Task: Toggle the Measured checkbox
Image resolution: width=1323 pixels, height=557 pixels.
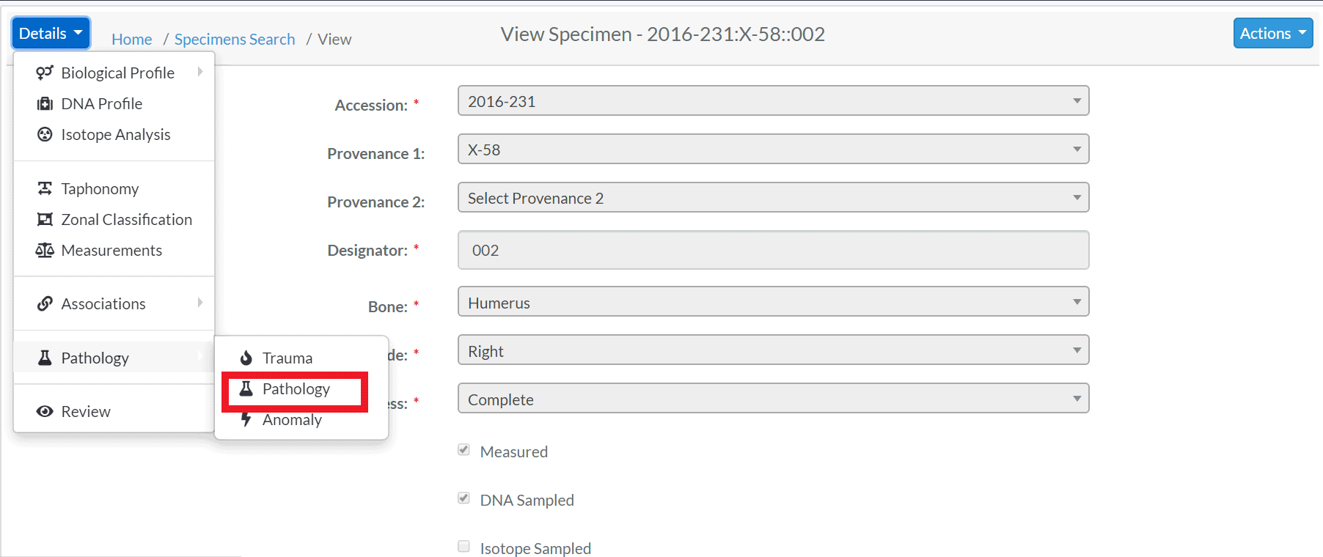Action: coord(463,450)
